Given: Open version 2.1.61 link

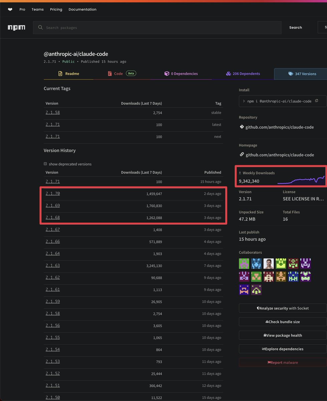Looking at the screenshot, I should [53, 289].
